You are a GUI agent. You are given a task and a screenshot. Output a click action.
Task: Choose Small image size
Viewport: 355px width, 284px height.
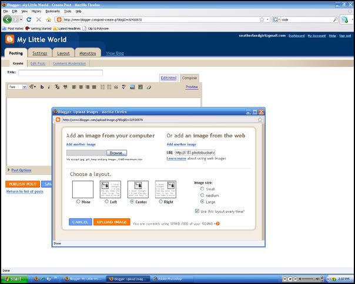[x=202, y=189]
